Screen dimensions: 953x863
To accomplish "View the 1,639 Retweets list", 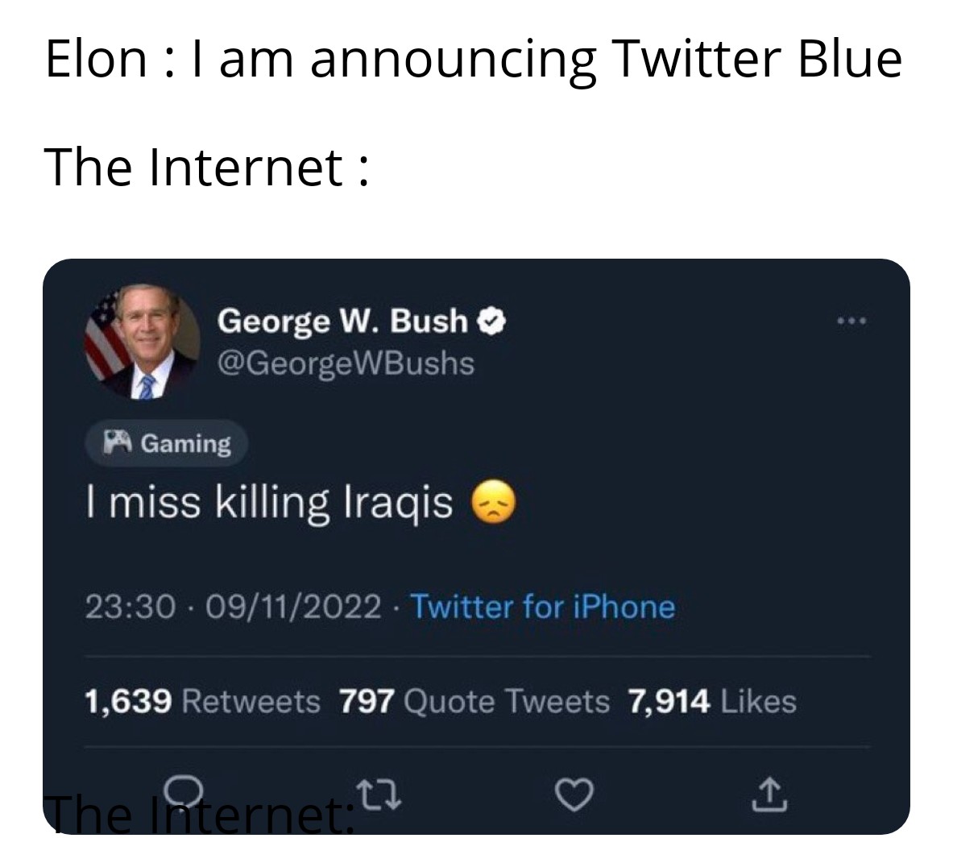I will 202,701.
